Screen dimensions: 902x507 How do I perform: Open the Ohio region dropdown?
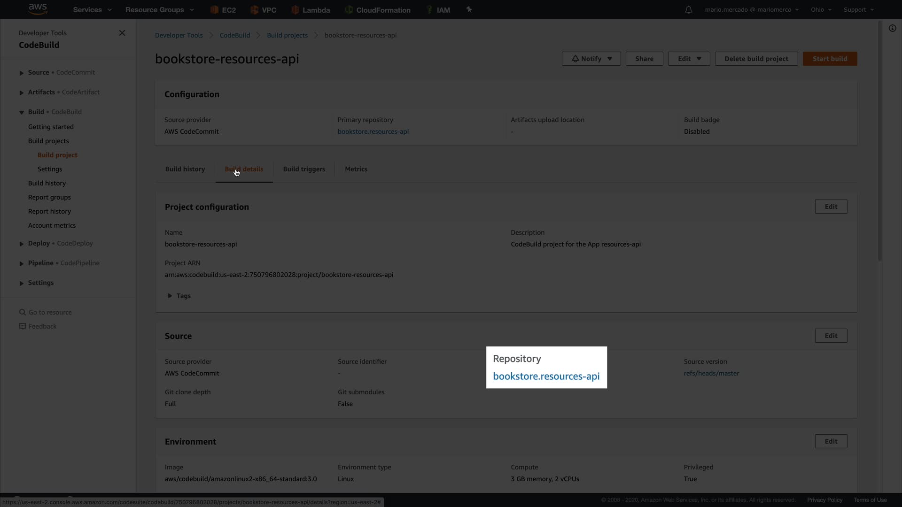(x=821, y=10)
